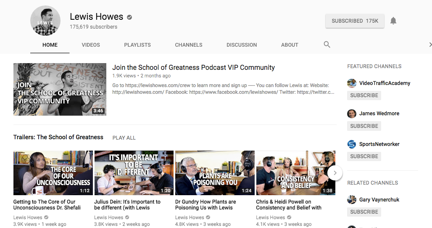The image size is (432, 228).
Task: Click the Featured Channels heading
Action: point(374,66)
